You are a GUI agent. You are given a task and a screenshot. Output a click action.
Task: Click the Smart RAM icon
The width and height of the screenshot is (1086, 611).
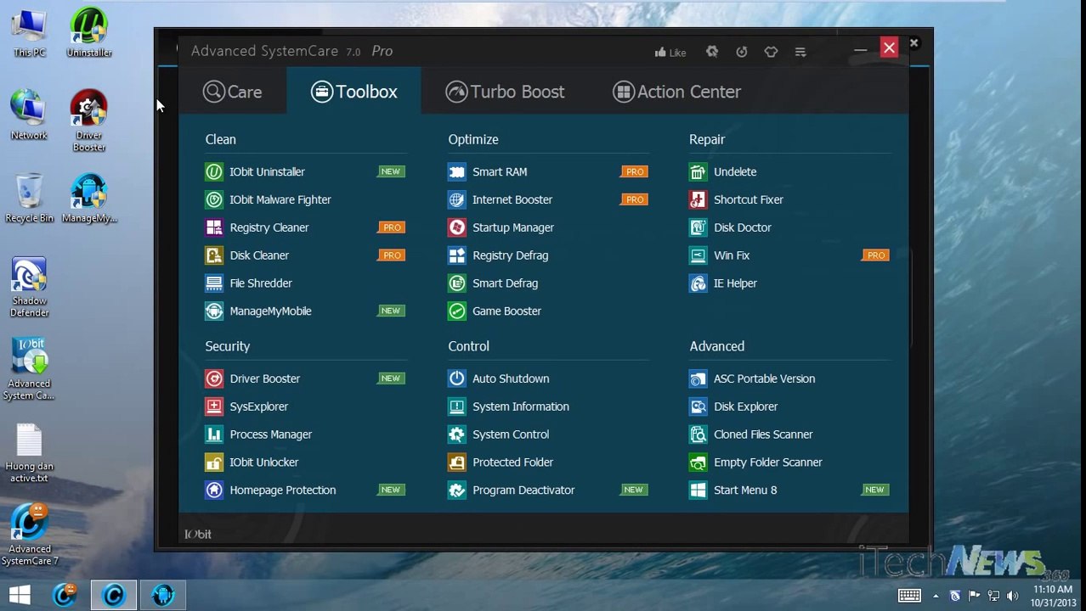pos(457,172)
